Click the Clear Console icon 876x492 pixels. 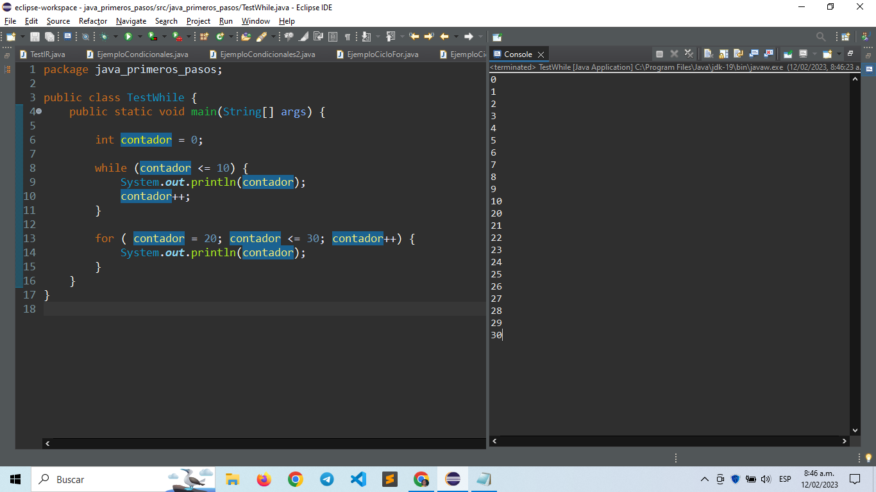(708, 54)
